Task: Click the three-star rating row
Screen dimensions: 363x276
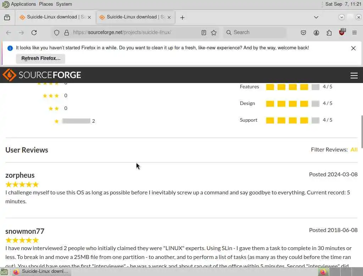Action: 55,96
